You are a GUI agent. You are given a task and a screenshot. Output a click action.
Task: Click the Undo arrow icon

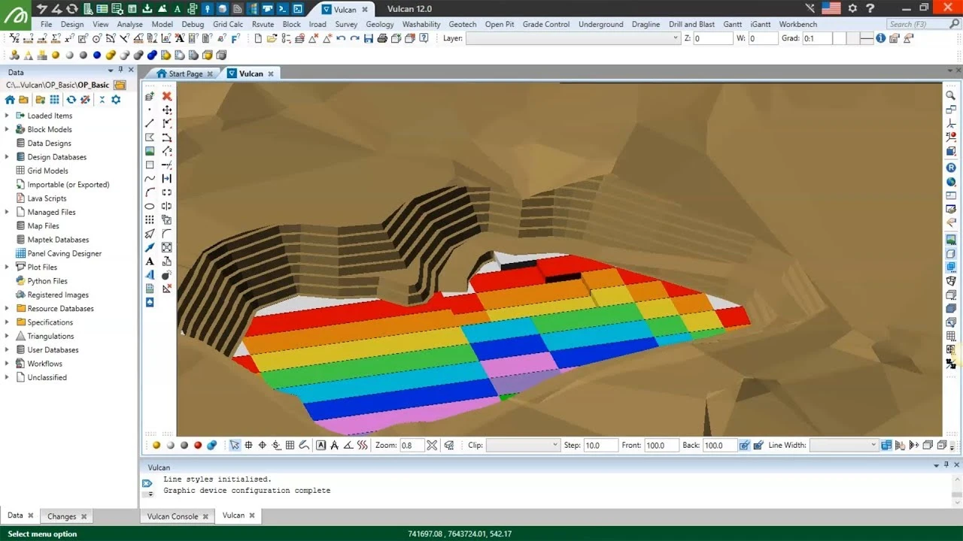pos(341,38)
